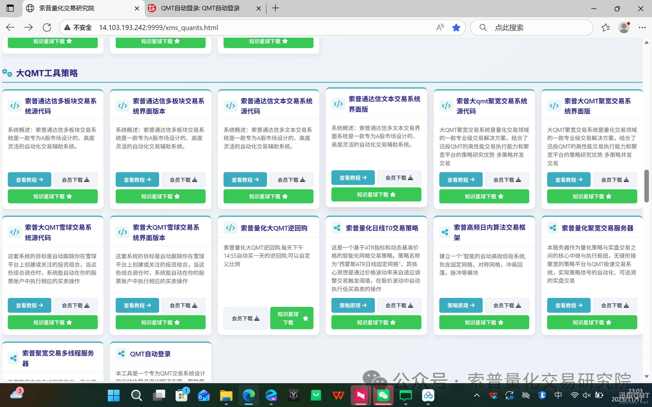Click 查看教程 on 索普大qmt聚宽交易系统源代码 card

pos(461,179)
